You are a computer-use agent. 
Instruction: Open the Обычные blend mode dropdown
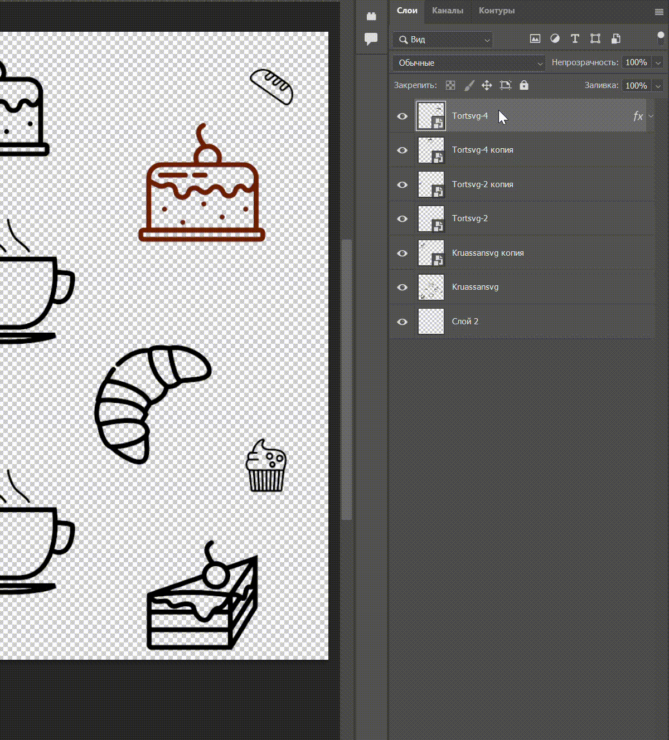pyautogui.click(x=469, y=63)
